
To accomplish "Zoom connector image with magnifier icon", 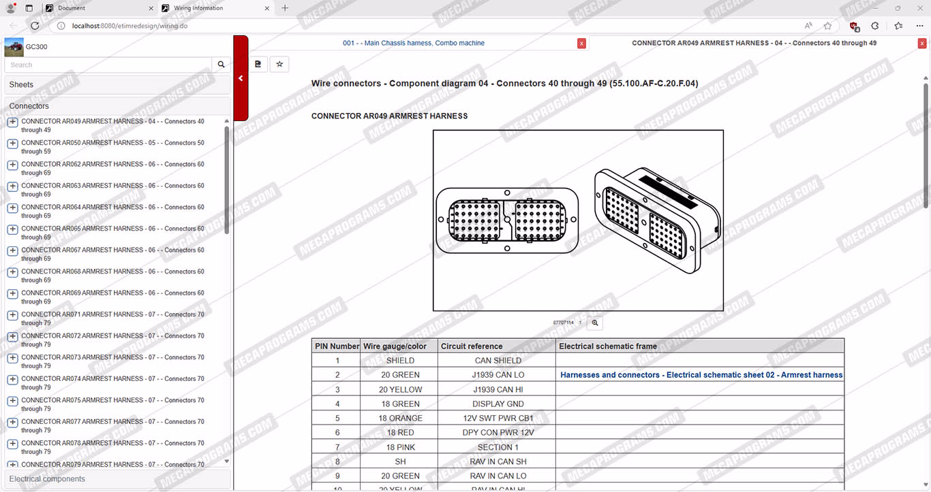I will pos(595,323).
